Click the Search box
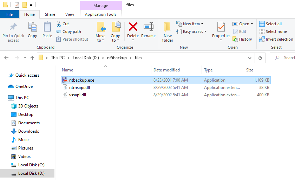This screenshot has height=180, width=295. [x=282, y=58]
